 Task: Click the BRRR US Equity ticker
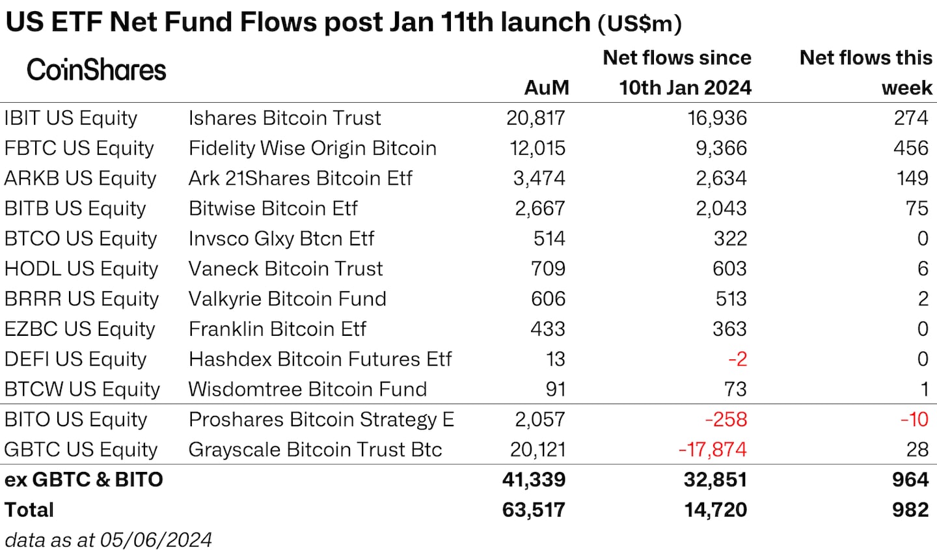[81, 299]
